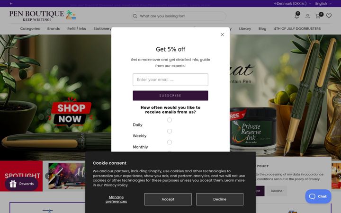Open the wishlist heart icon

[x=329, y=16]
